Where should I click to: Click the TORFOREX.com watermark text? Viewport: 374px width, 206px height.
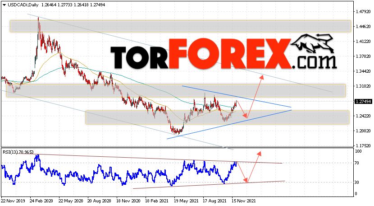223,55
